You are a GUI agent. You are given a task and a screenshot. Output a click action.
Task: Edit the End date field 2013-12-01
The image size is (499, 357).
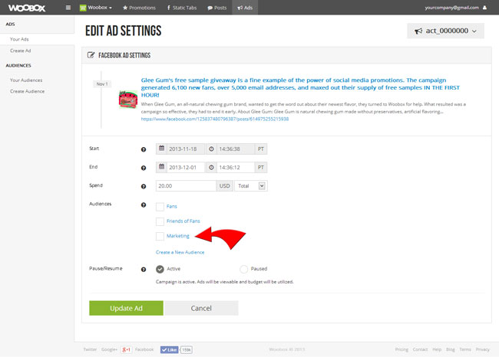186,167
